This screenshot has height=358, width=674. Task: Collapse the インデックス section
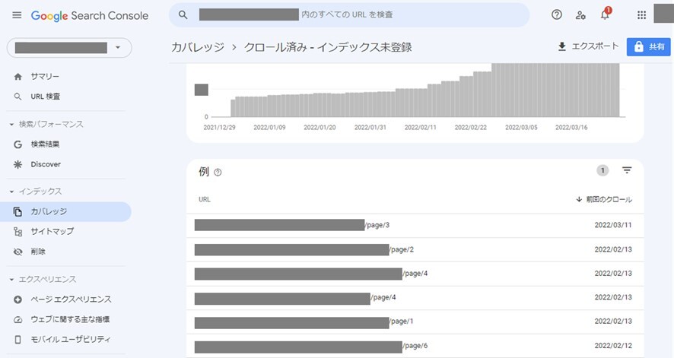11,192
